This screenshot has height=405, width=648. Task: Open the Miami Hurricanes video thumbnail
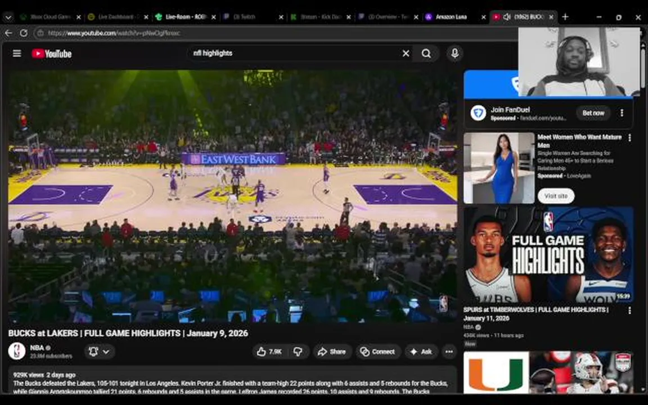coord(548,372)
